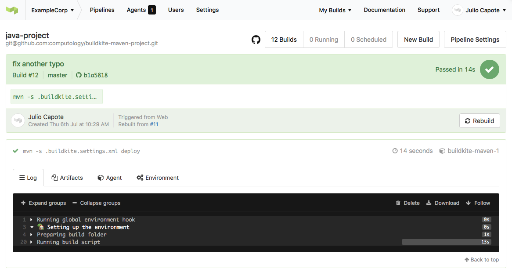The image size is (512, 276).
Task: Open the rebuilt-from #11 link
Action: click(x=154, y=124)
